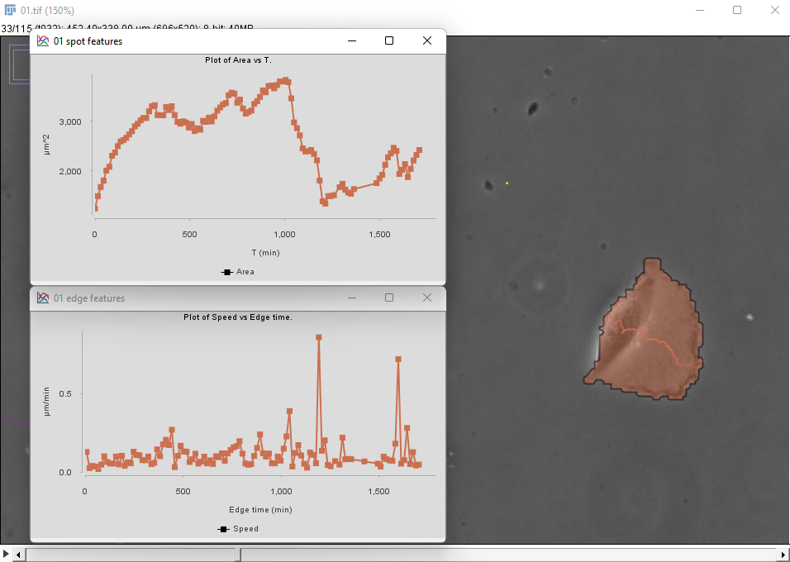This screenshot has width=790, height=562.
Task: Click the chart icon of edge features window
Action: (x=43, y=298)
